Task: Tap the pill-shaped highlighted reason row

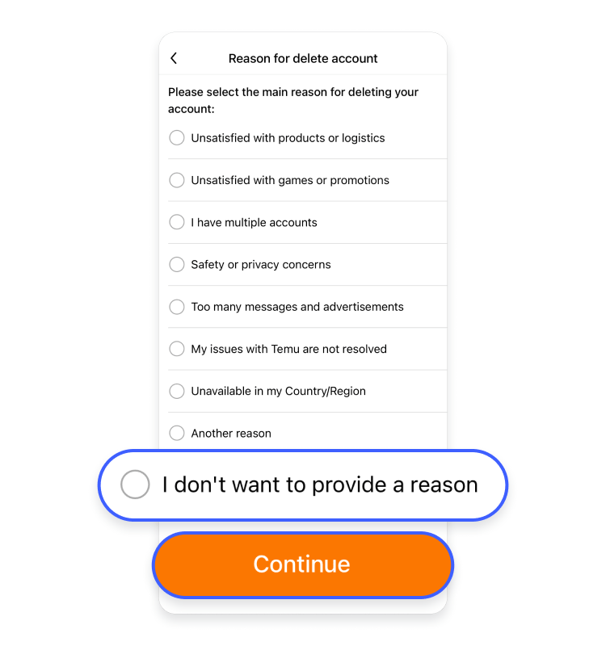Action: (302, 484)
